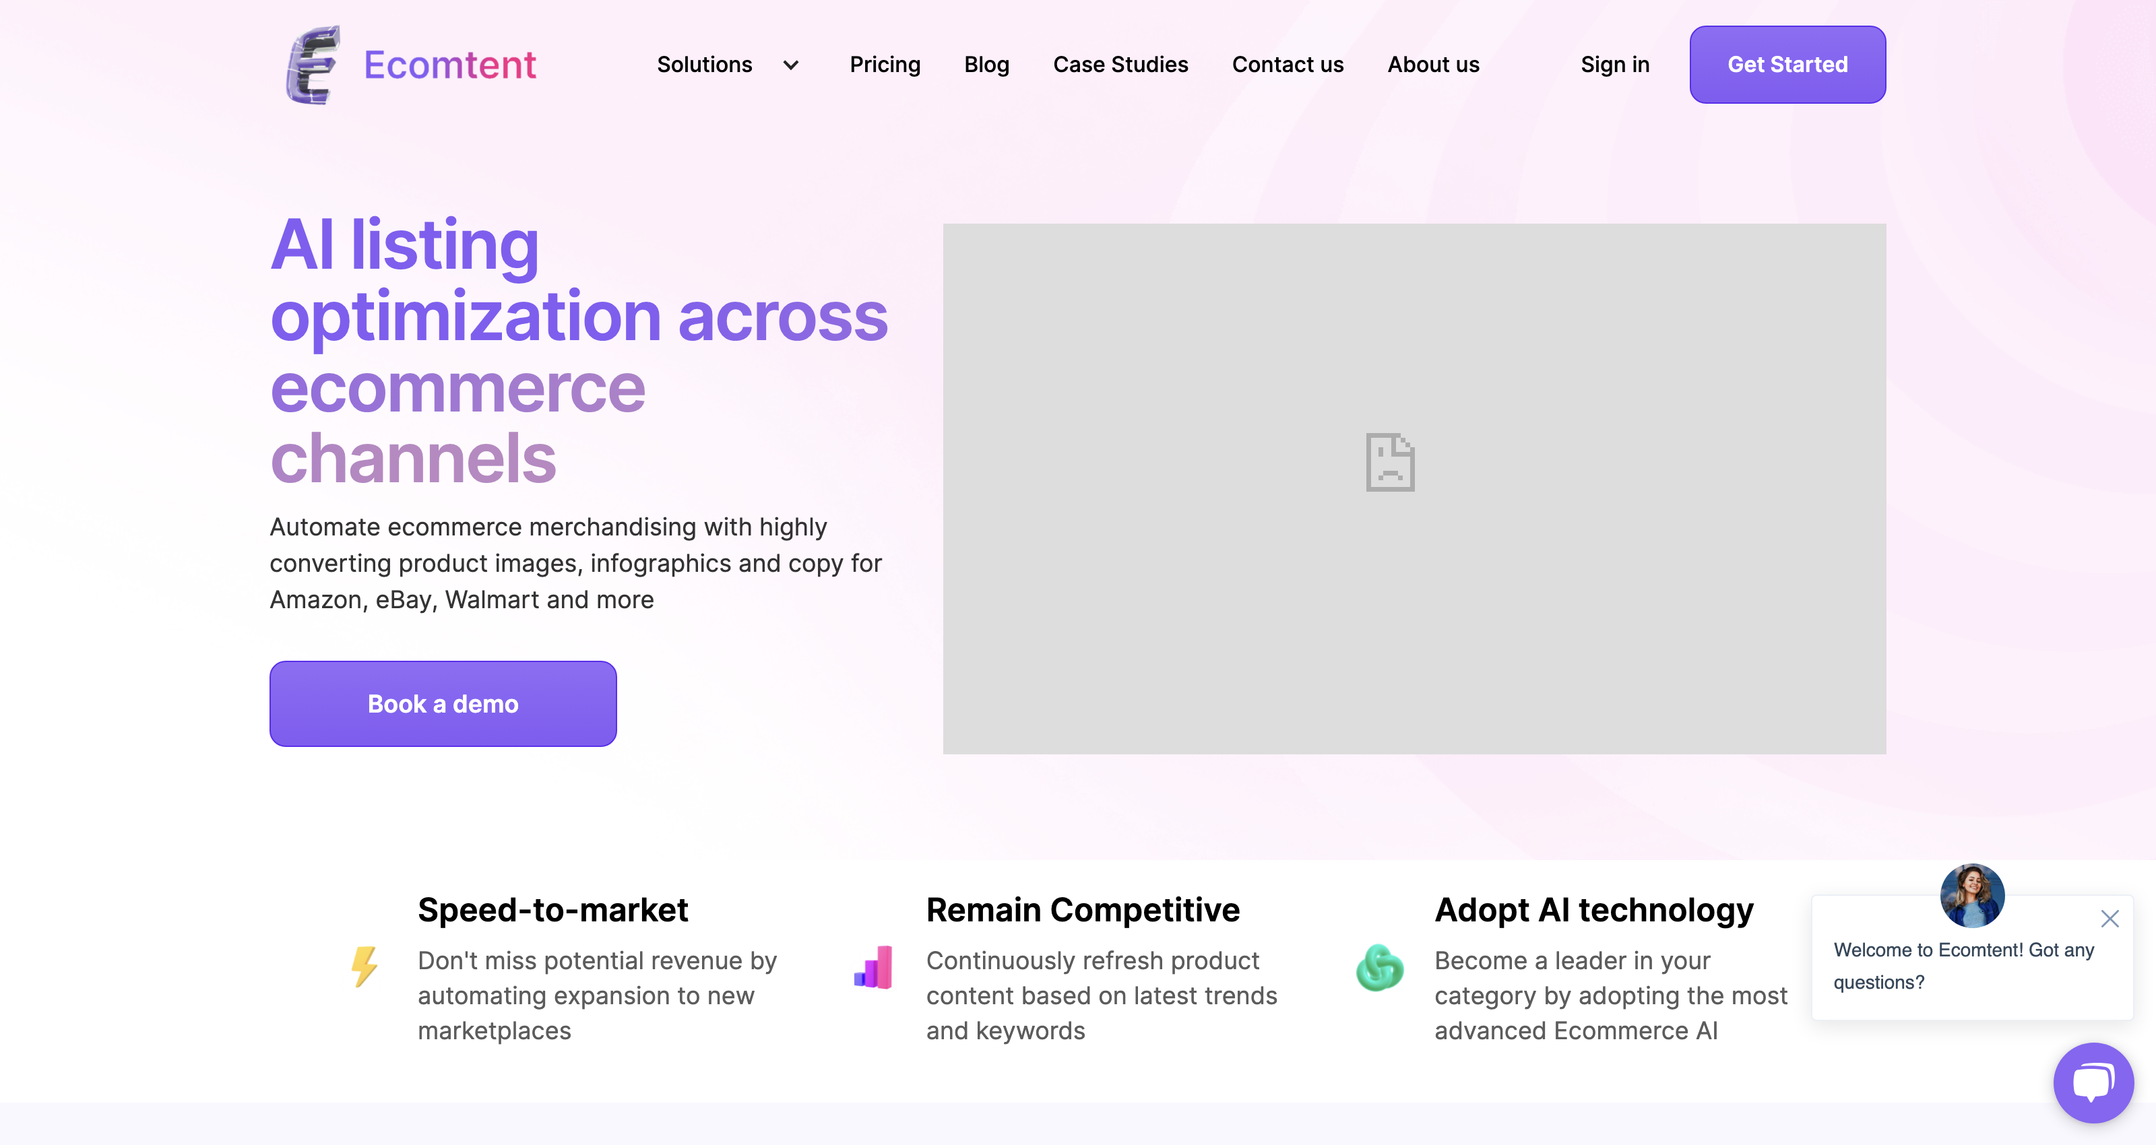Image resolution: width=2156 pixels, height=1145 pixels.
Task: Open the chat bubble launcher icon
Action: point(2093,1082)
